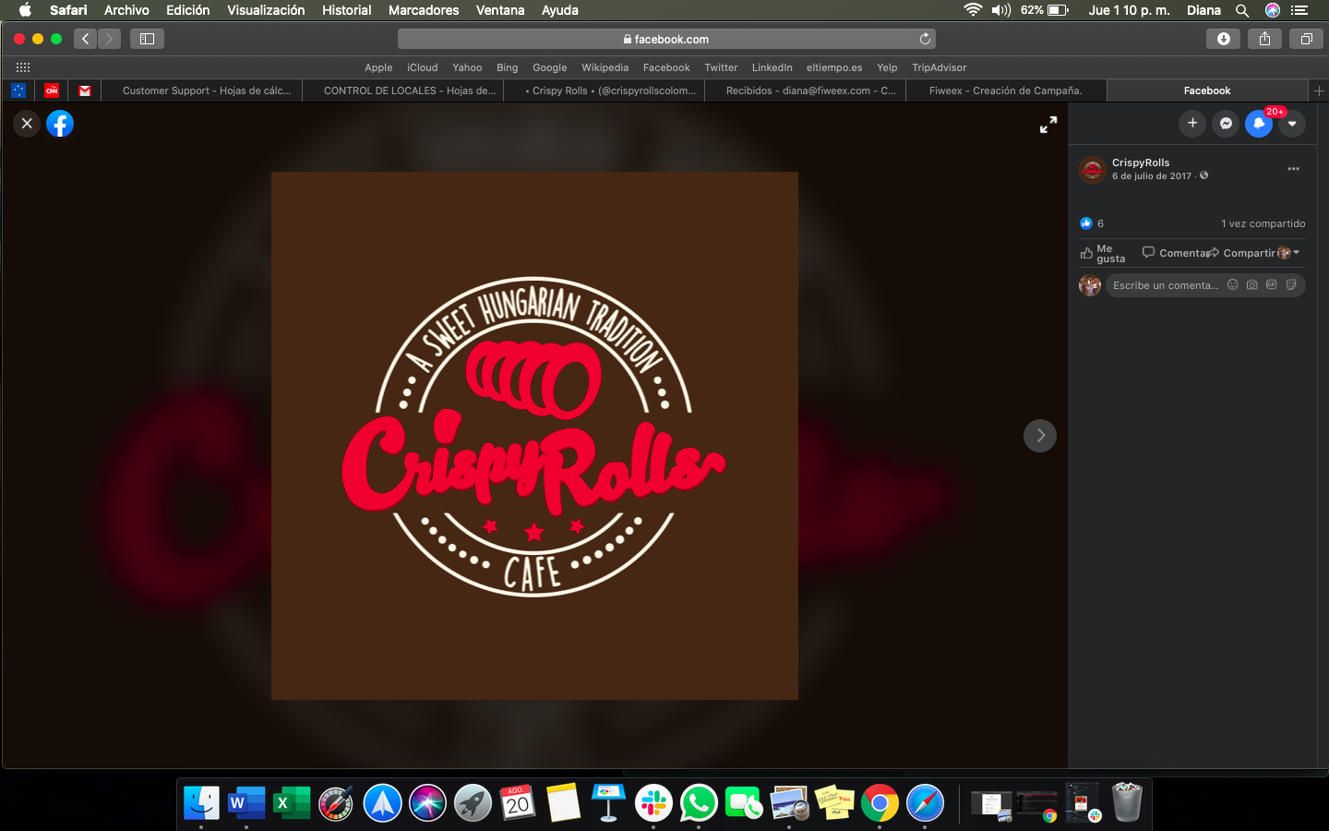Switch to the Fiweex Creación de Campaña tab
Screen dimensions: 1329x831
[1005, 90]
